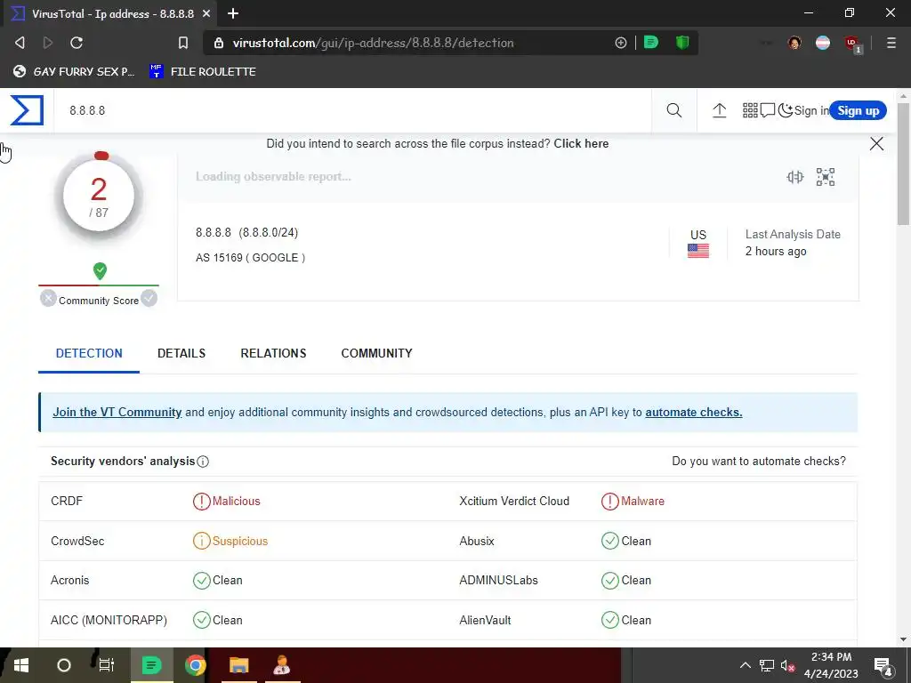Click the pink-blue striped profile icon
Viewport: 911px width, 683px height.
[823, 43]
